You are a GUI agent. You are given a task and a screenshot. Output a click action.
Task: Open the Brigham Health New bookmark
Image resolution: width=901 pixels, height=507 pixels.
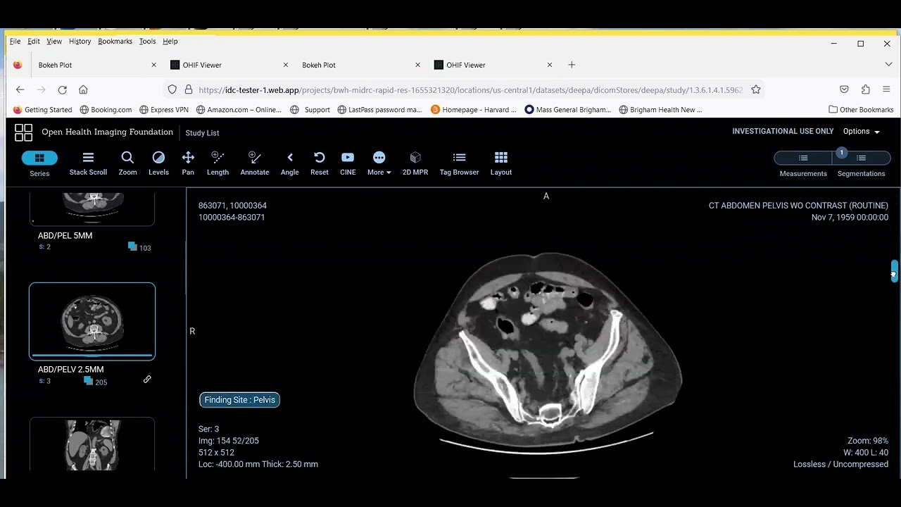click(x=660, y=110)
